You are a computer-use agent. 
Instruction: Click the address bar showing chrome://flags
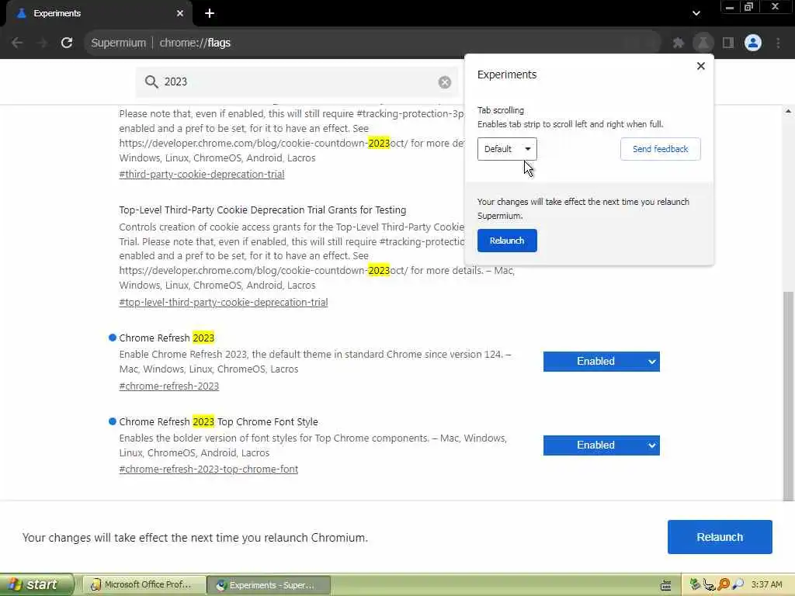click(373, 43)
